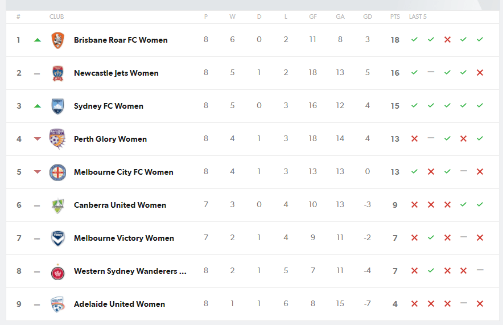
Task: Click the Perth Glory Women club logo
Action: (57, 139)
